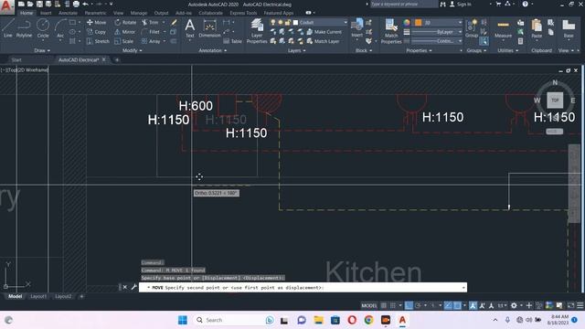Toggle MODEL space button in status bar
This screenshot has height=329, width=585.
tap(369, 305)
